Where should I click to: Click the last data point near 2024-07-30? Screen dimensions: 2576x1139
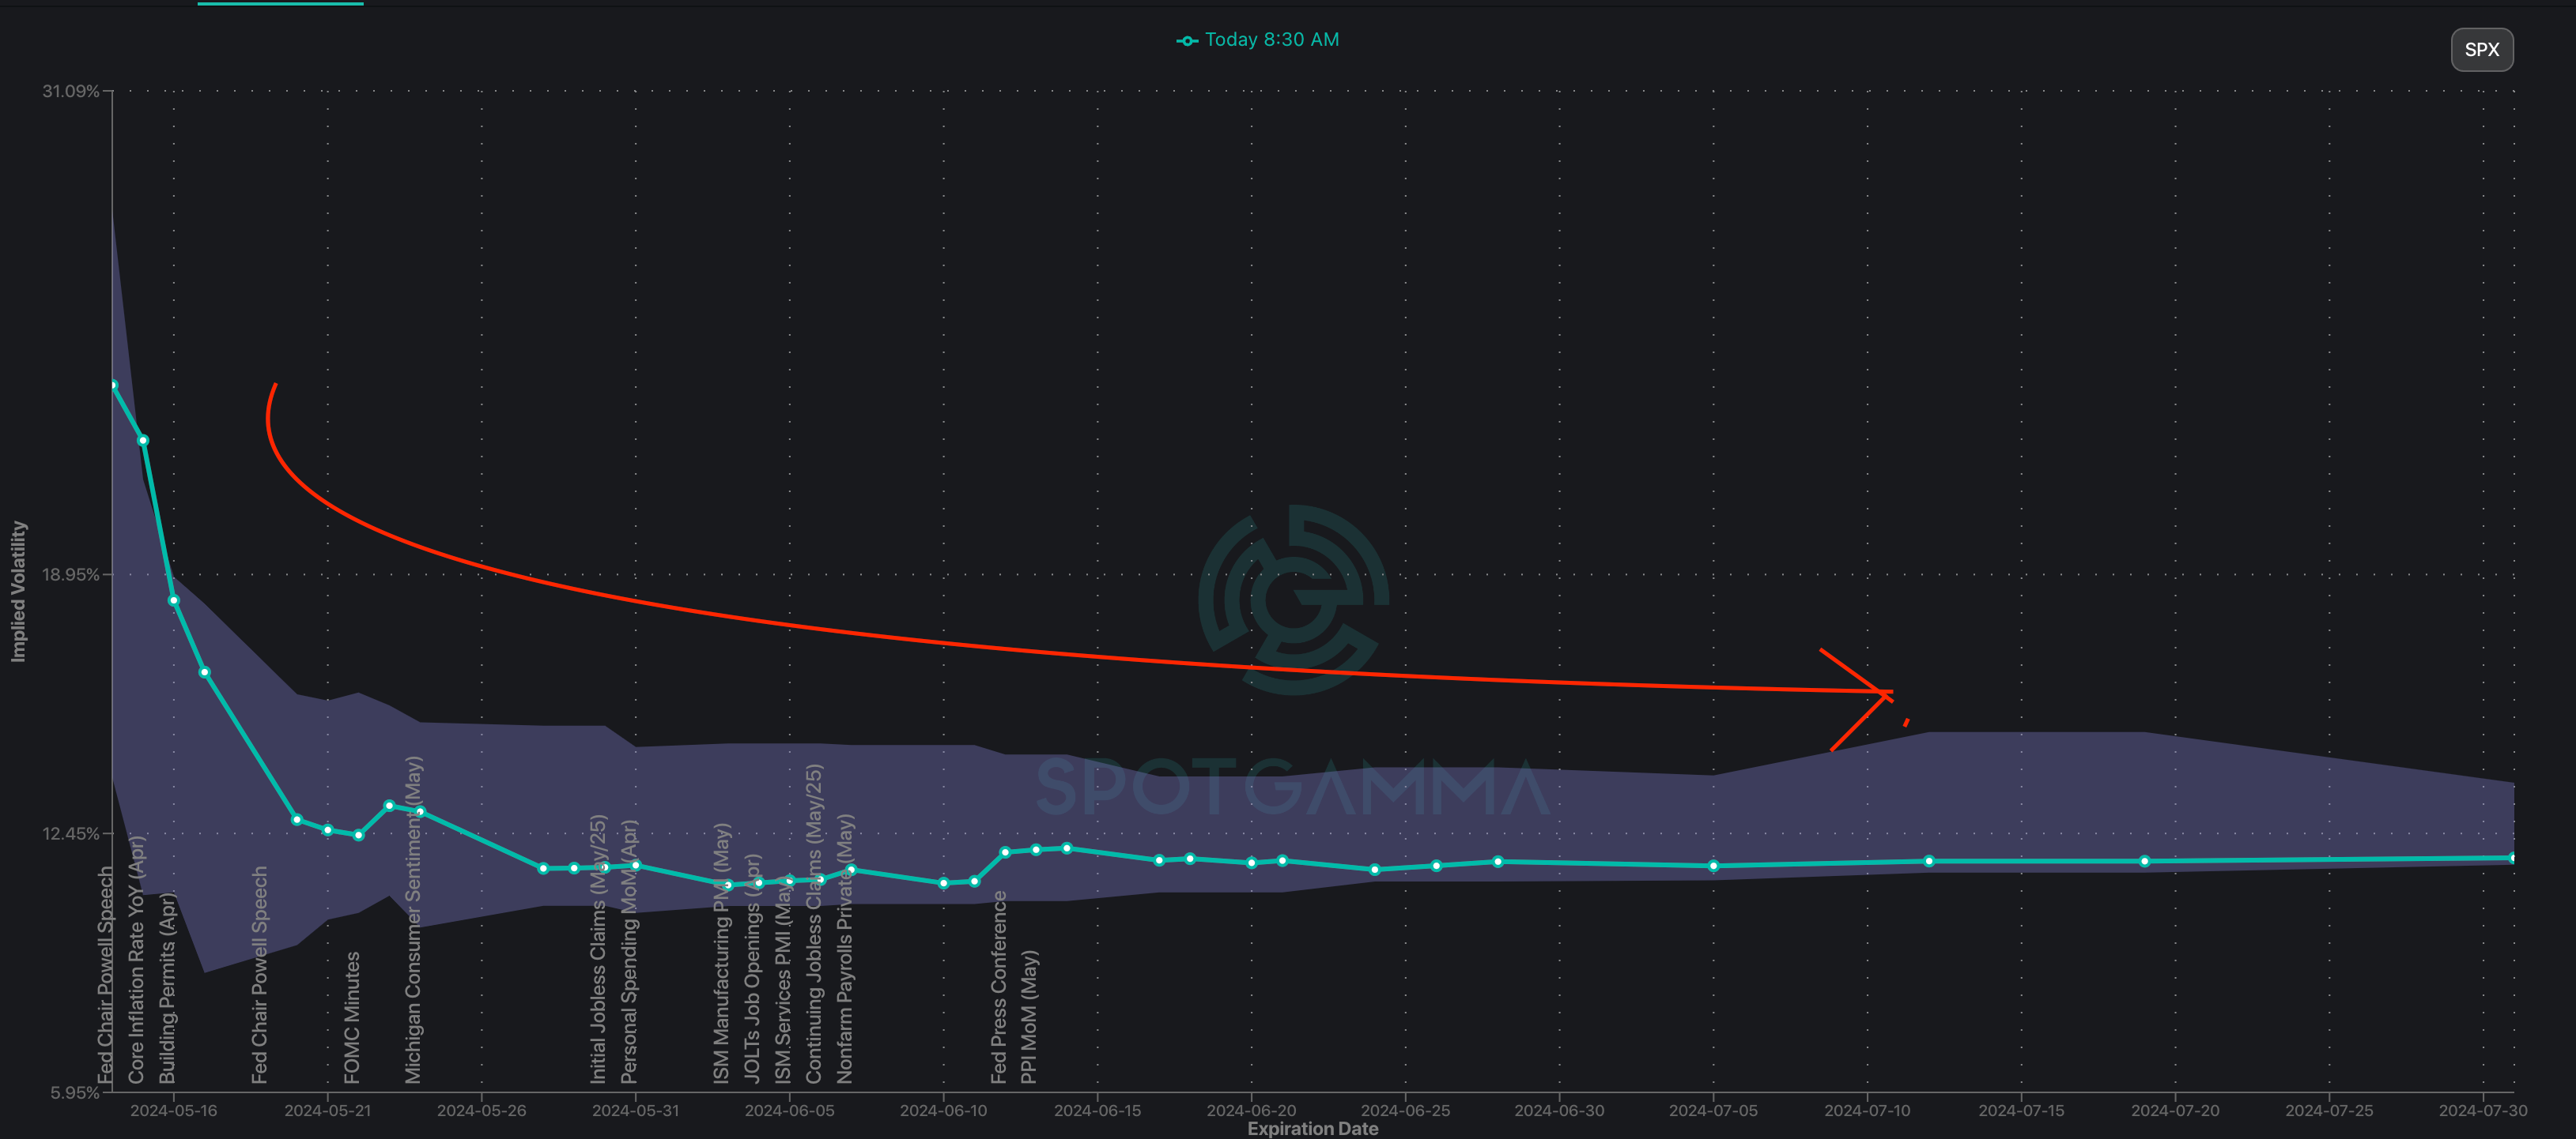tap(2513, 857)
